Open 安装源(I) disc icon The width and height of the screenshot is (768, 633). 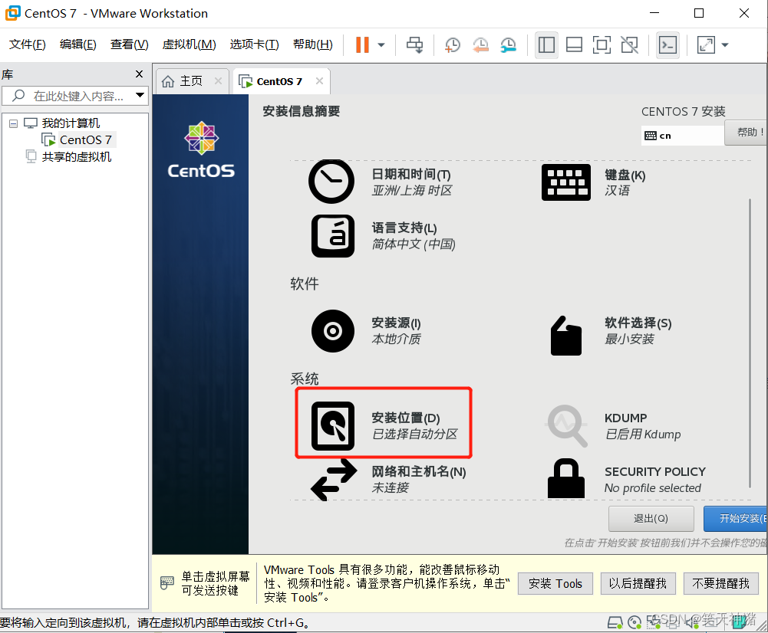tap(333, 331)
